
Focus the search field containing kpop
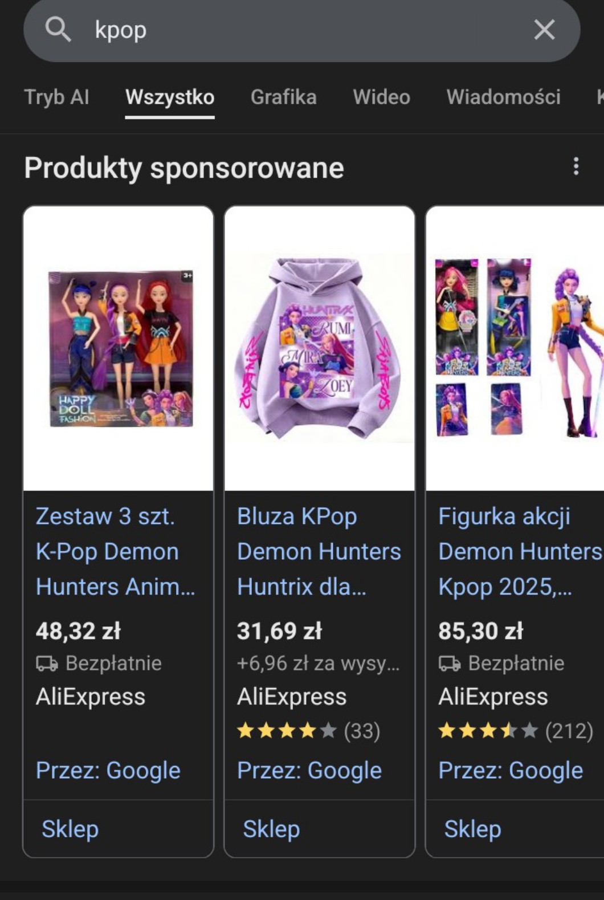(x=302, y=30)
